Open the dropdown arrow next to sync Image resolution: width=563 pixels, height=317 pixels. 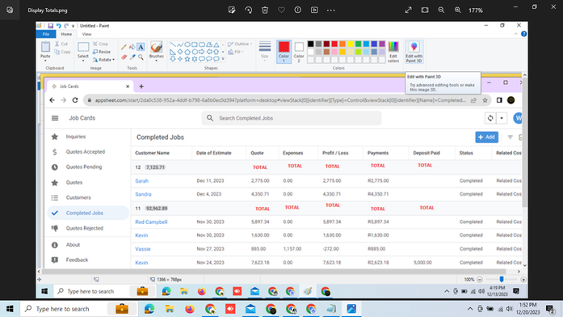(502, 118)
